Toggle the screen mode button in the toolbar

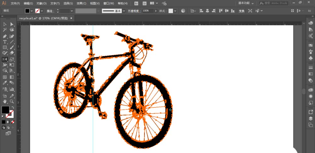tap(8, 133)
